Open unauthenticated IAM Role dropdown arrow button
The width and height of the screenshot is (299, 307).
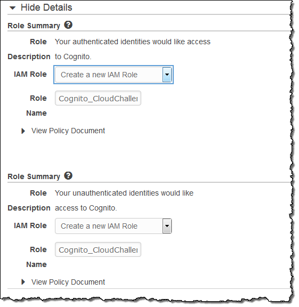[167, 226]
